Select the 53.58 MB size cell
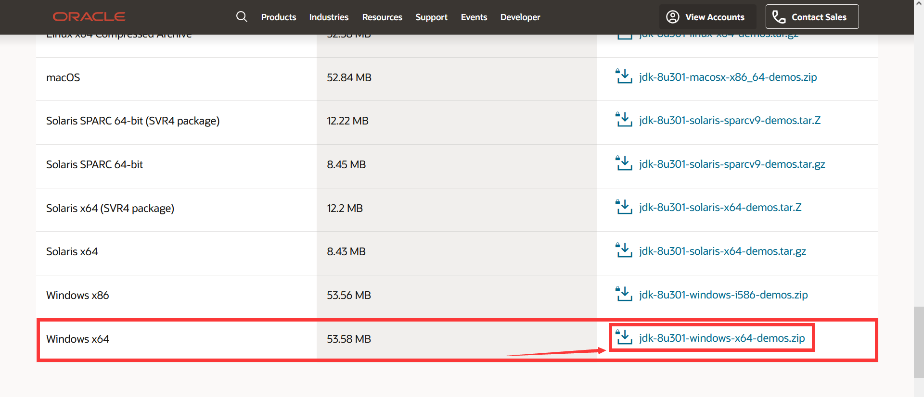This screenshot has width=924, height=397. [x=349, y=339]
